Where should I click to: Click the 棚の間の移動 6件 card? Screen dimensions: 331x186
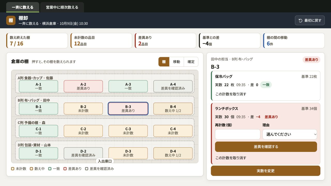click(294, 41)
